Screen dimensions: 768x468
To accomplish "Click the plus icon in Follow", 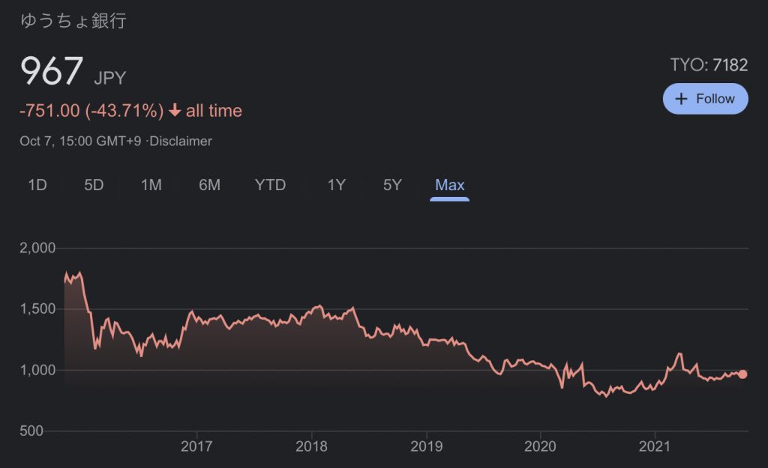I will [682, 99].
